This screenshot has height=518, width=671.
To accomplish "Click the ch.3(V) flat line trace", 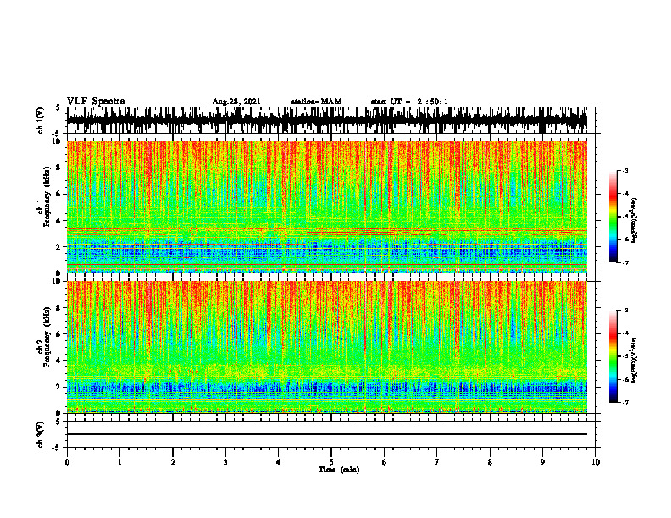I will [327, 434].
